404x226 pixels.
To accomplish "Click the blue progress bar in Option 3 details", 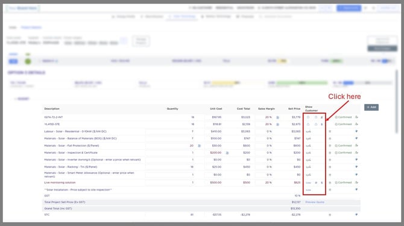I will coord(349,83).
